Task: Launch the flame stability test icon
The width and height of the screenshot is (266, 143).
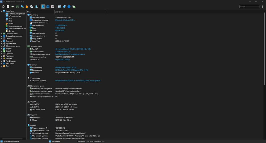Action: (27, 7)
